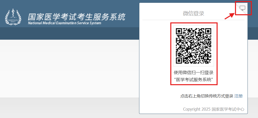Click the 国家医学考试考生服务系统 site title
Image resolution: width=258 pixels, height=118 pixels.
[76, 17]
